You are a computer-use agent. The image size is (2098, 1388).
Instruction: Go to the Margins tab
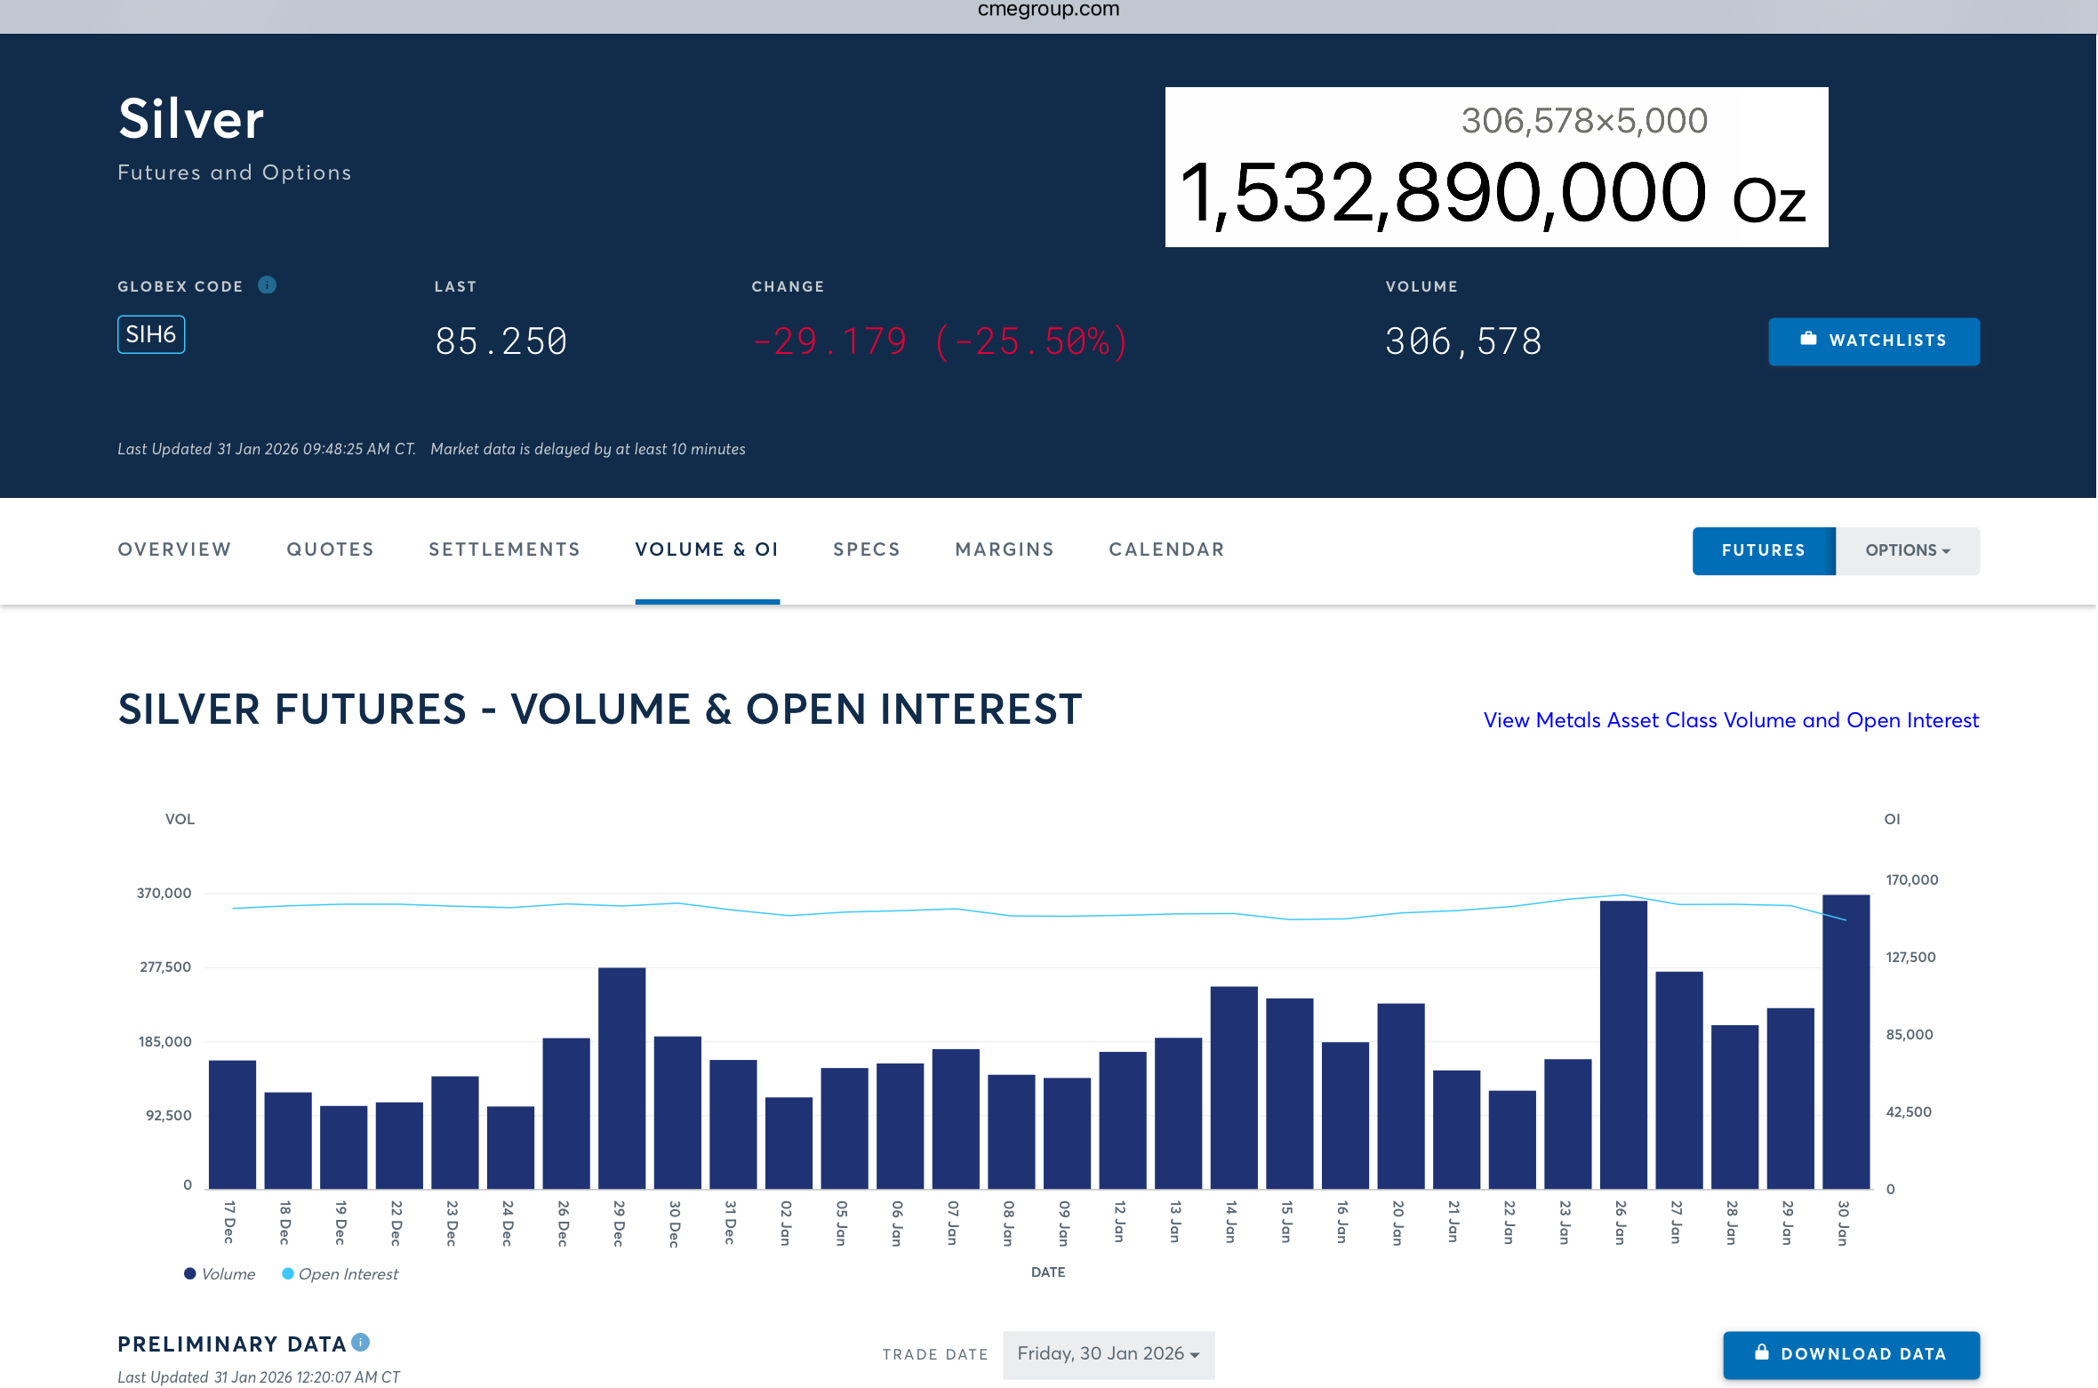[1004, 550]
